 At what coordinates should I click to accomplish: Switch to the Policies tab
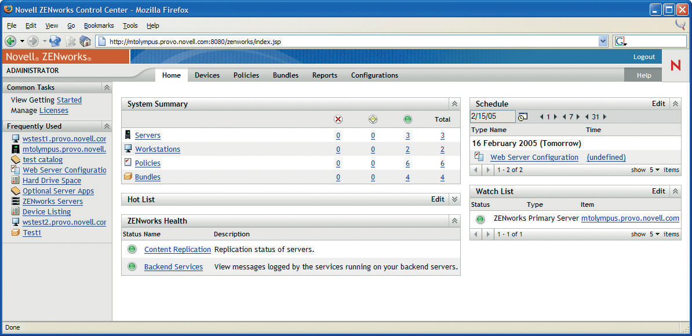coord(246,75)
